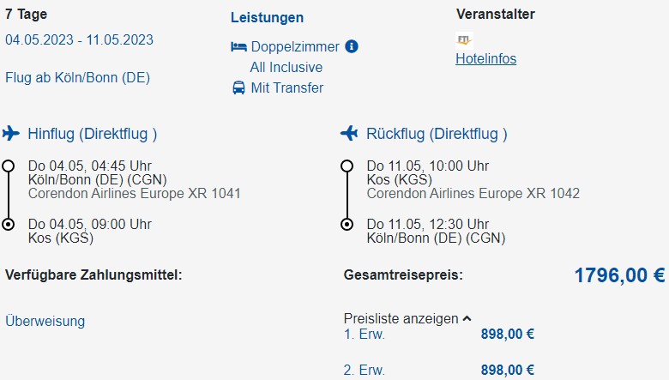This screenshot has height=380, width=669.
Task: Click the bed icon beside Doppelzimmer
Action: click(x=238, y=46)
